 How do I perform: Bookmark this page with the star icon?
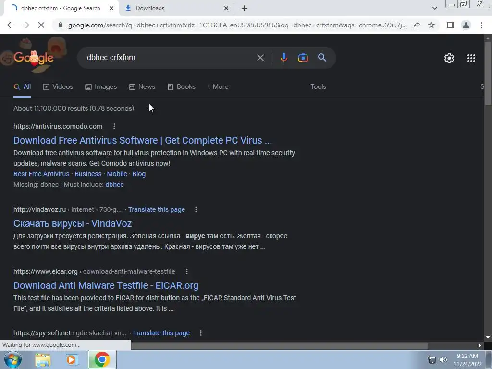(431, 25)
